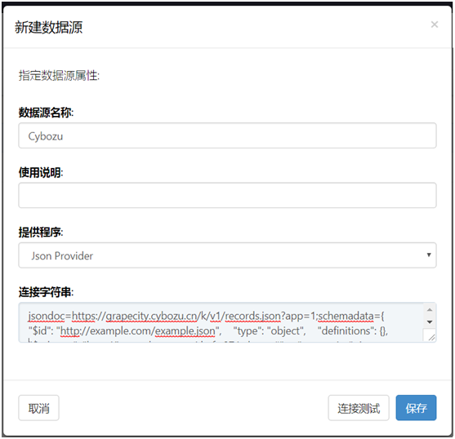
Task: Click the 提供程序 label
Action: (x=41, y=232)
